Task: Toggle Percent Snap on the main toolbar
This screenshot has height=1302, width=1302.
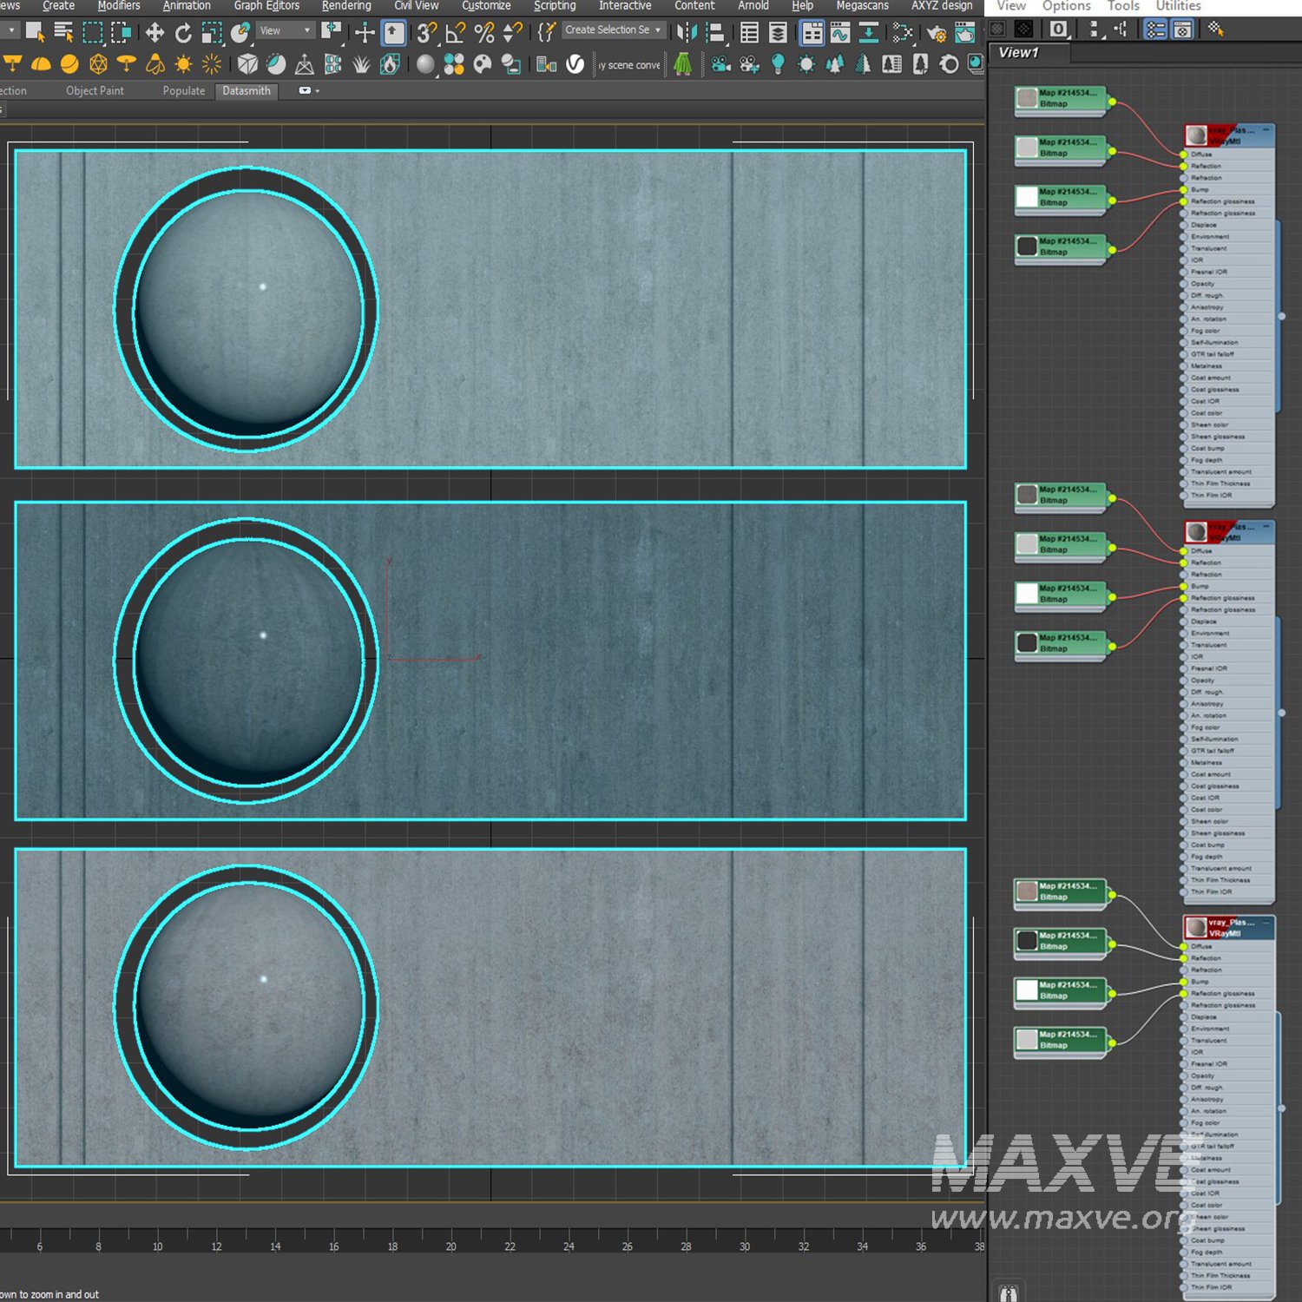Action: point(484,33)
